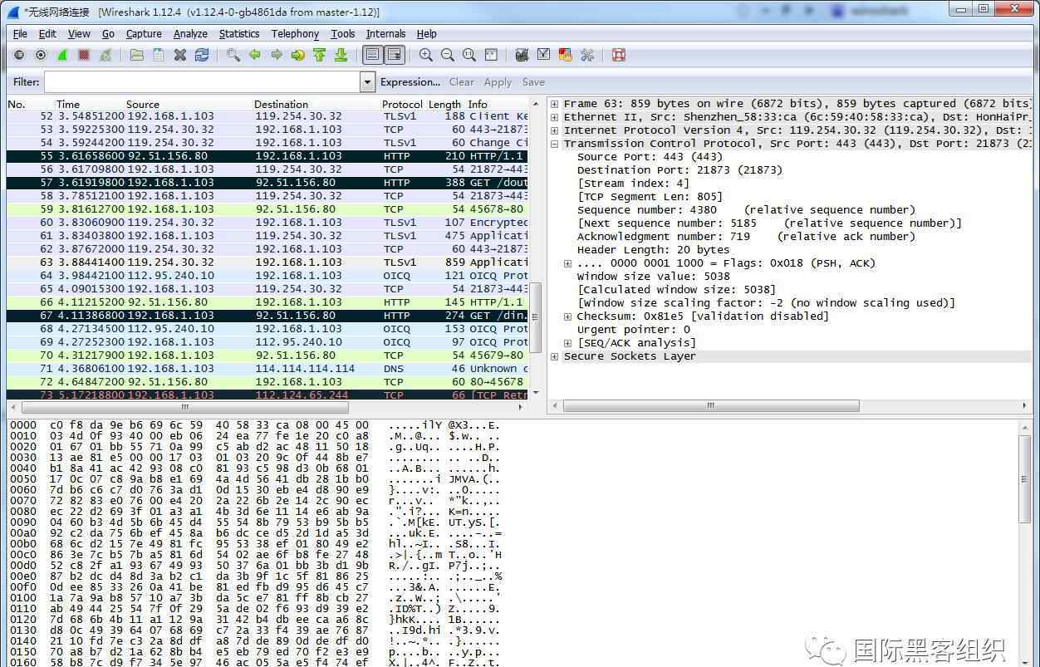1040x667 pixels.
Task: Open the Capture menu
Action: point(144,34)
